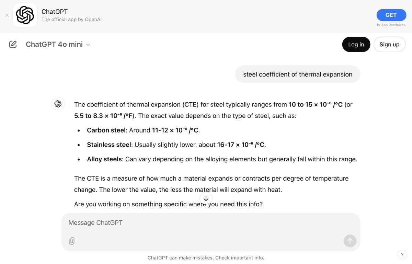
Task: Jump to the bottom with the down-arrow button
Action: click(x=206, y=198)
